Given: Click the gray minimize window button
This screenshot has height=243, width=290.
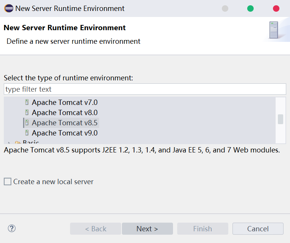Looking at the screenshot, I should point(225,8).
